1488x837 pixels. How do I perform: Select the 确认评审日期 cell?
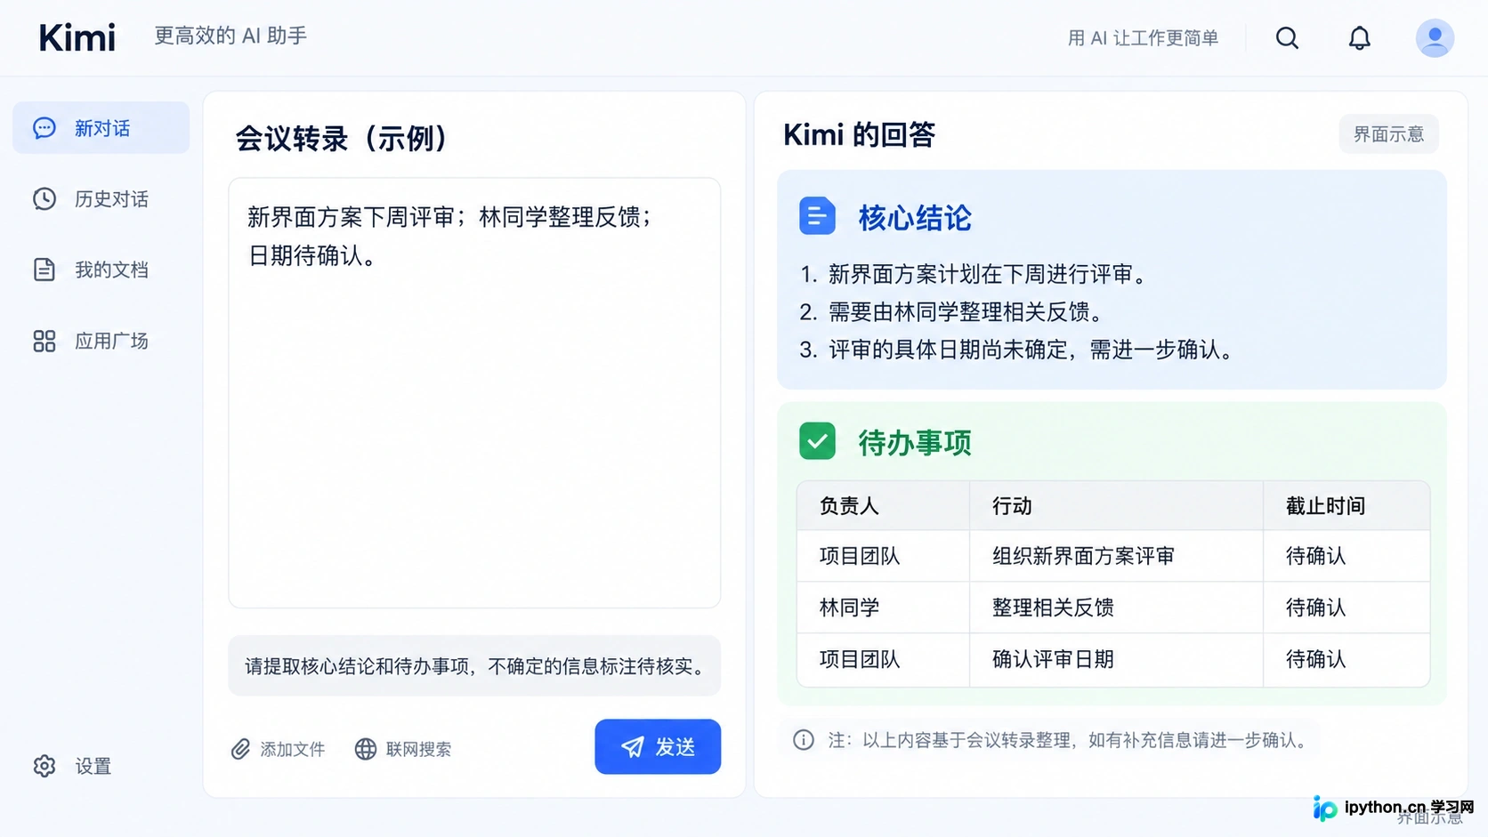tap(1116, 659)
